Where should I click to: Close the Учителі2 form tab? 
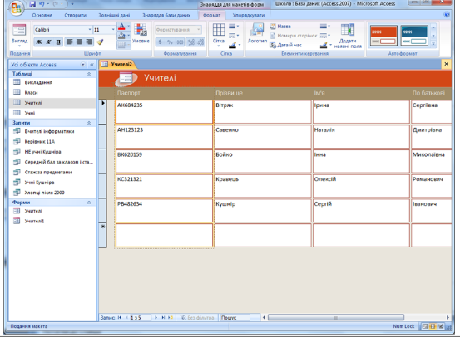pyautogui.click(x=446, y=64)
